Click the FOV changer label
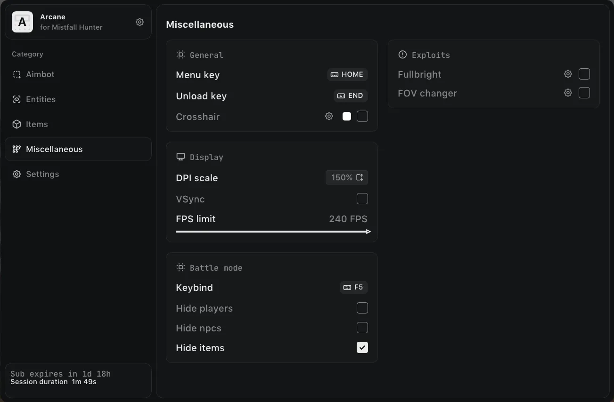The image size is (614, 402). pyautogui.click(x=427, y=93)
